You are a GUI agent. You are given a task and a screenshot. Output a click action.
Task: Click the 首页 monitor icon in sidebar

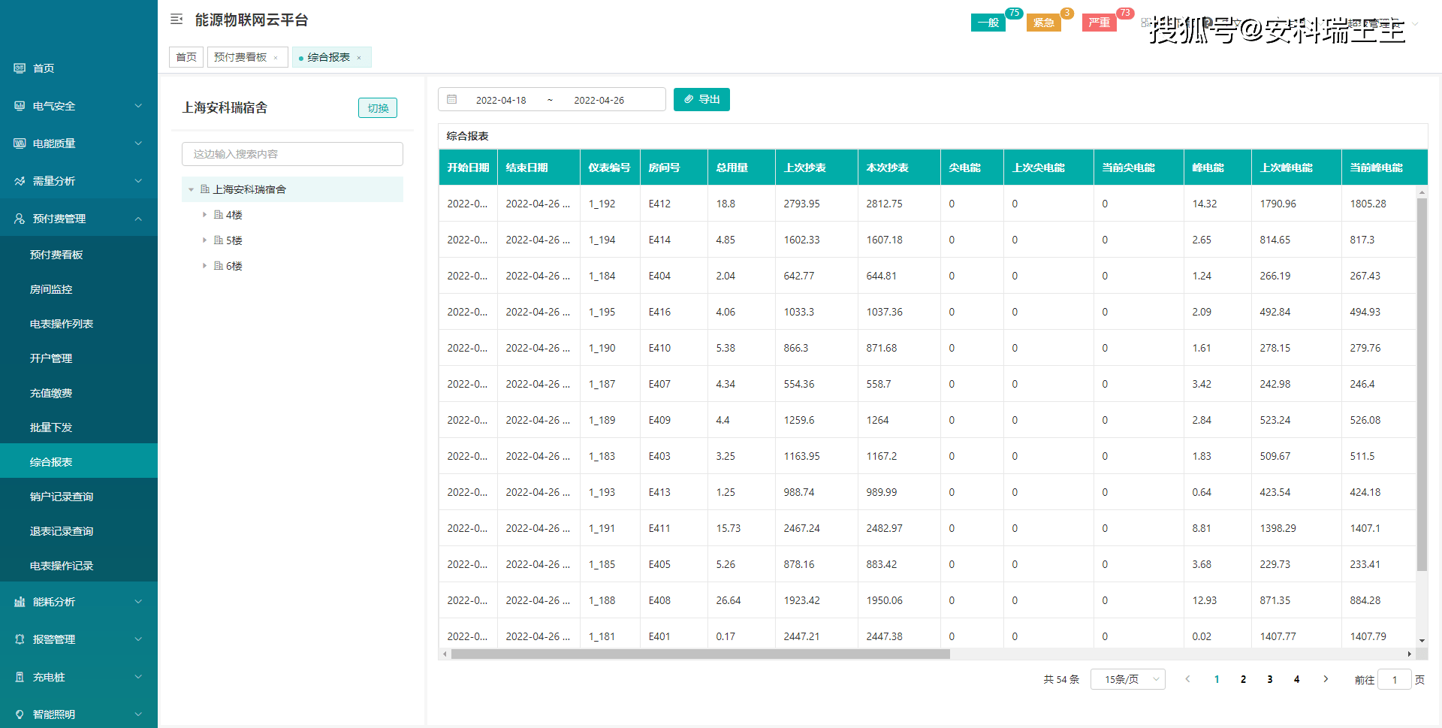20,68
